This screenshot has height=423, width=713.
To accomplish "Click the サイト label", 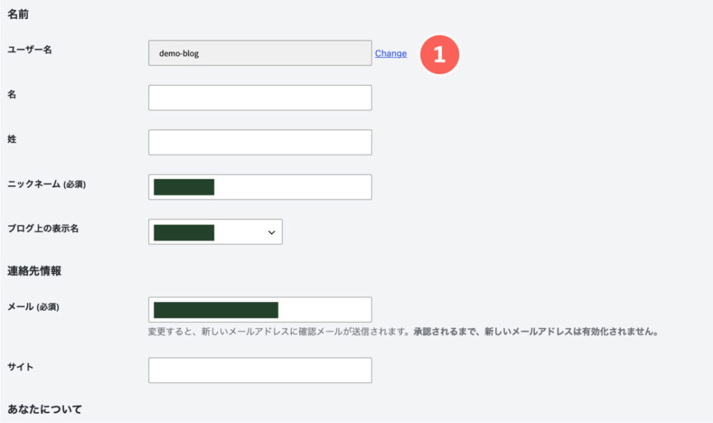I will click(20, 367).
